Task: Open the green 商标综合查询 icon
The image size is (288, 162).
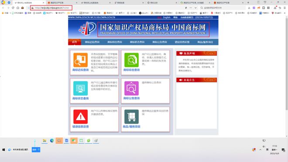Action: [x=131, y=60]
